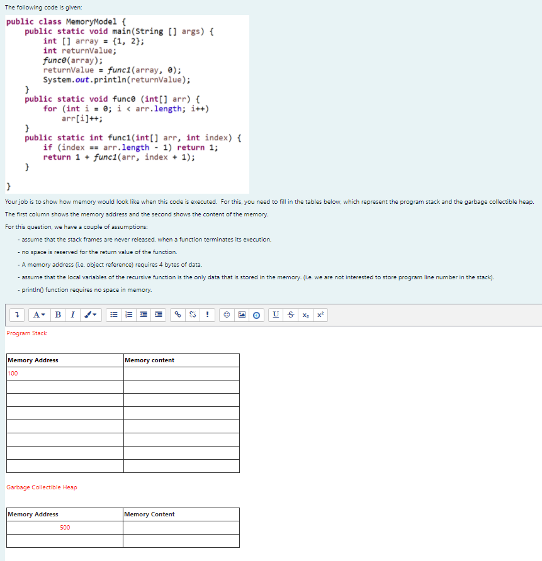Viewport: 542px width, 561px height.
Task: Click the memory address cell showing 100
Action: coord(63,373)
